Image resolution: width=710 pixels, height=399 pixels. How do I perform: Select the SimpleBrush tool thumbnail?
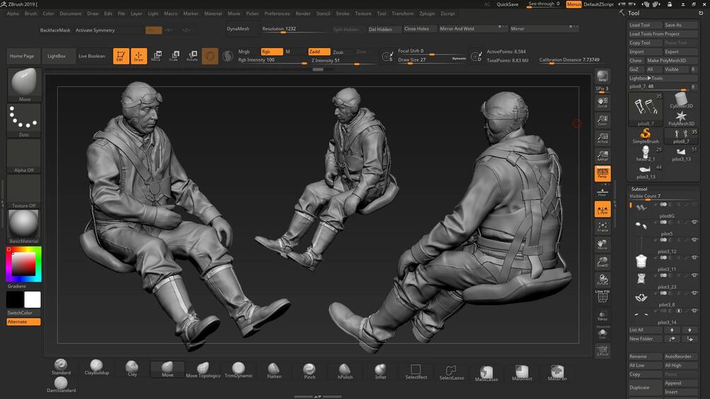[x=646, y=135]
